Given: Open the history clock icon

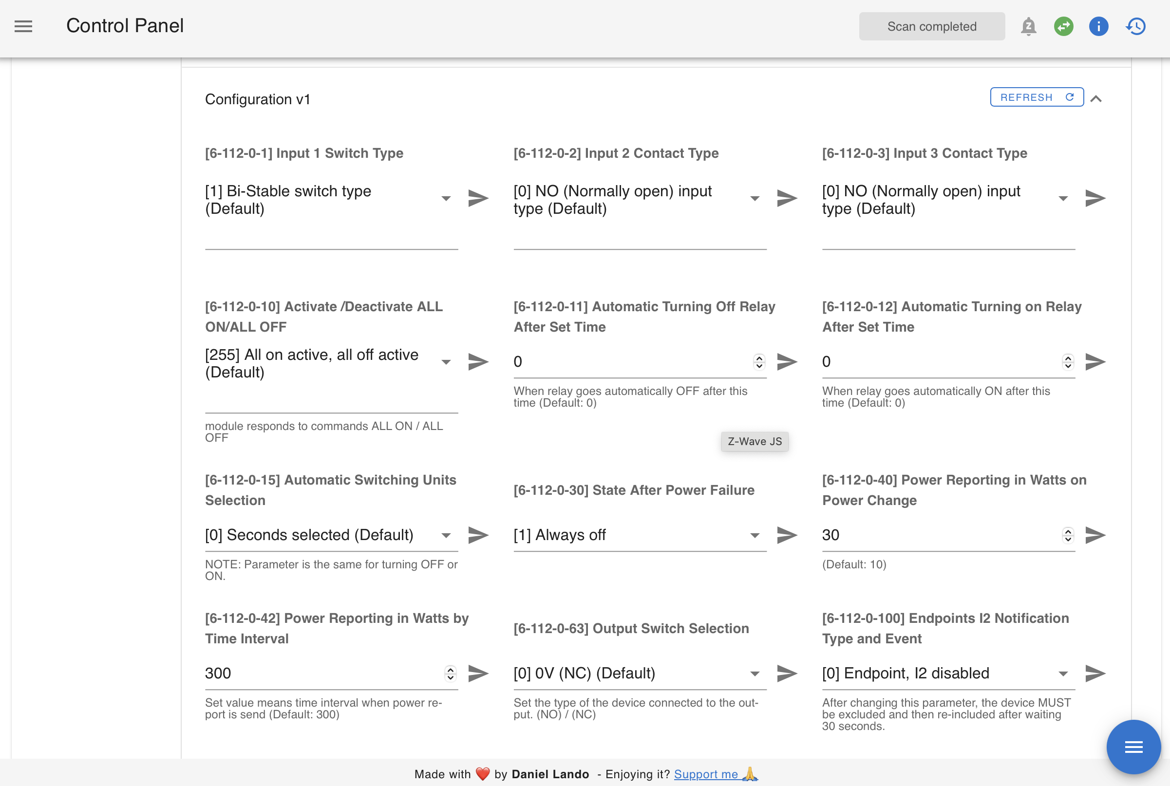Looking at the screenshot, I should (1135, 27).
